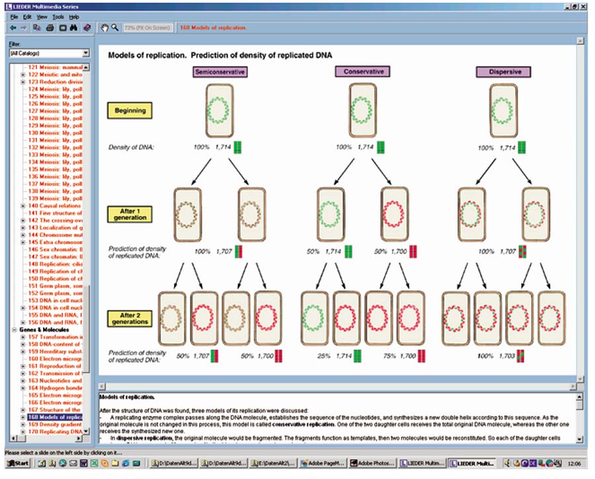Click the green back arrow icon

point(13,28)
